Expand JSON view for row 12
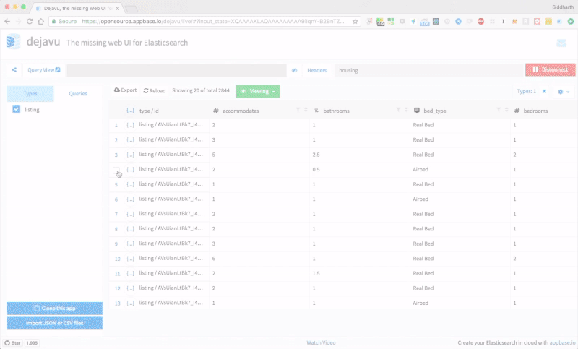Screen dimensions: 578x349 [130, 288]
